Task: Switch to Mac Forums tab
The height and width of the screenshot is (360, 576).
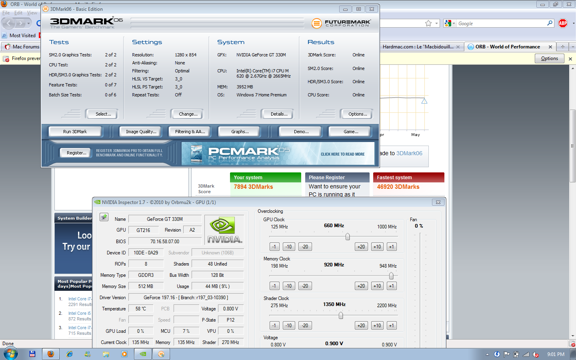Action: click(x=21, y=47)
